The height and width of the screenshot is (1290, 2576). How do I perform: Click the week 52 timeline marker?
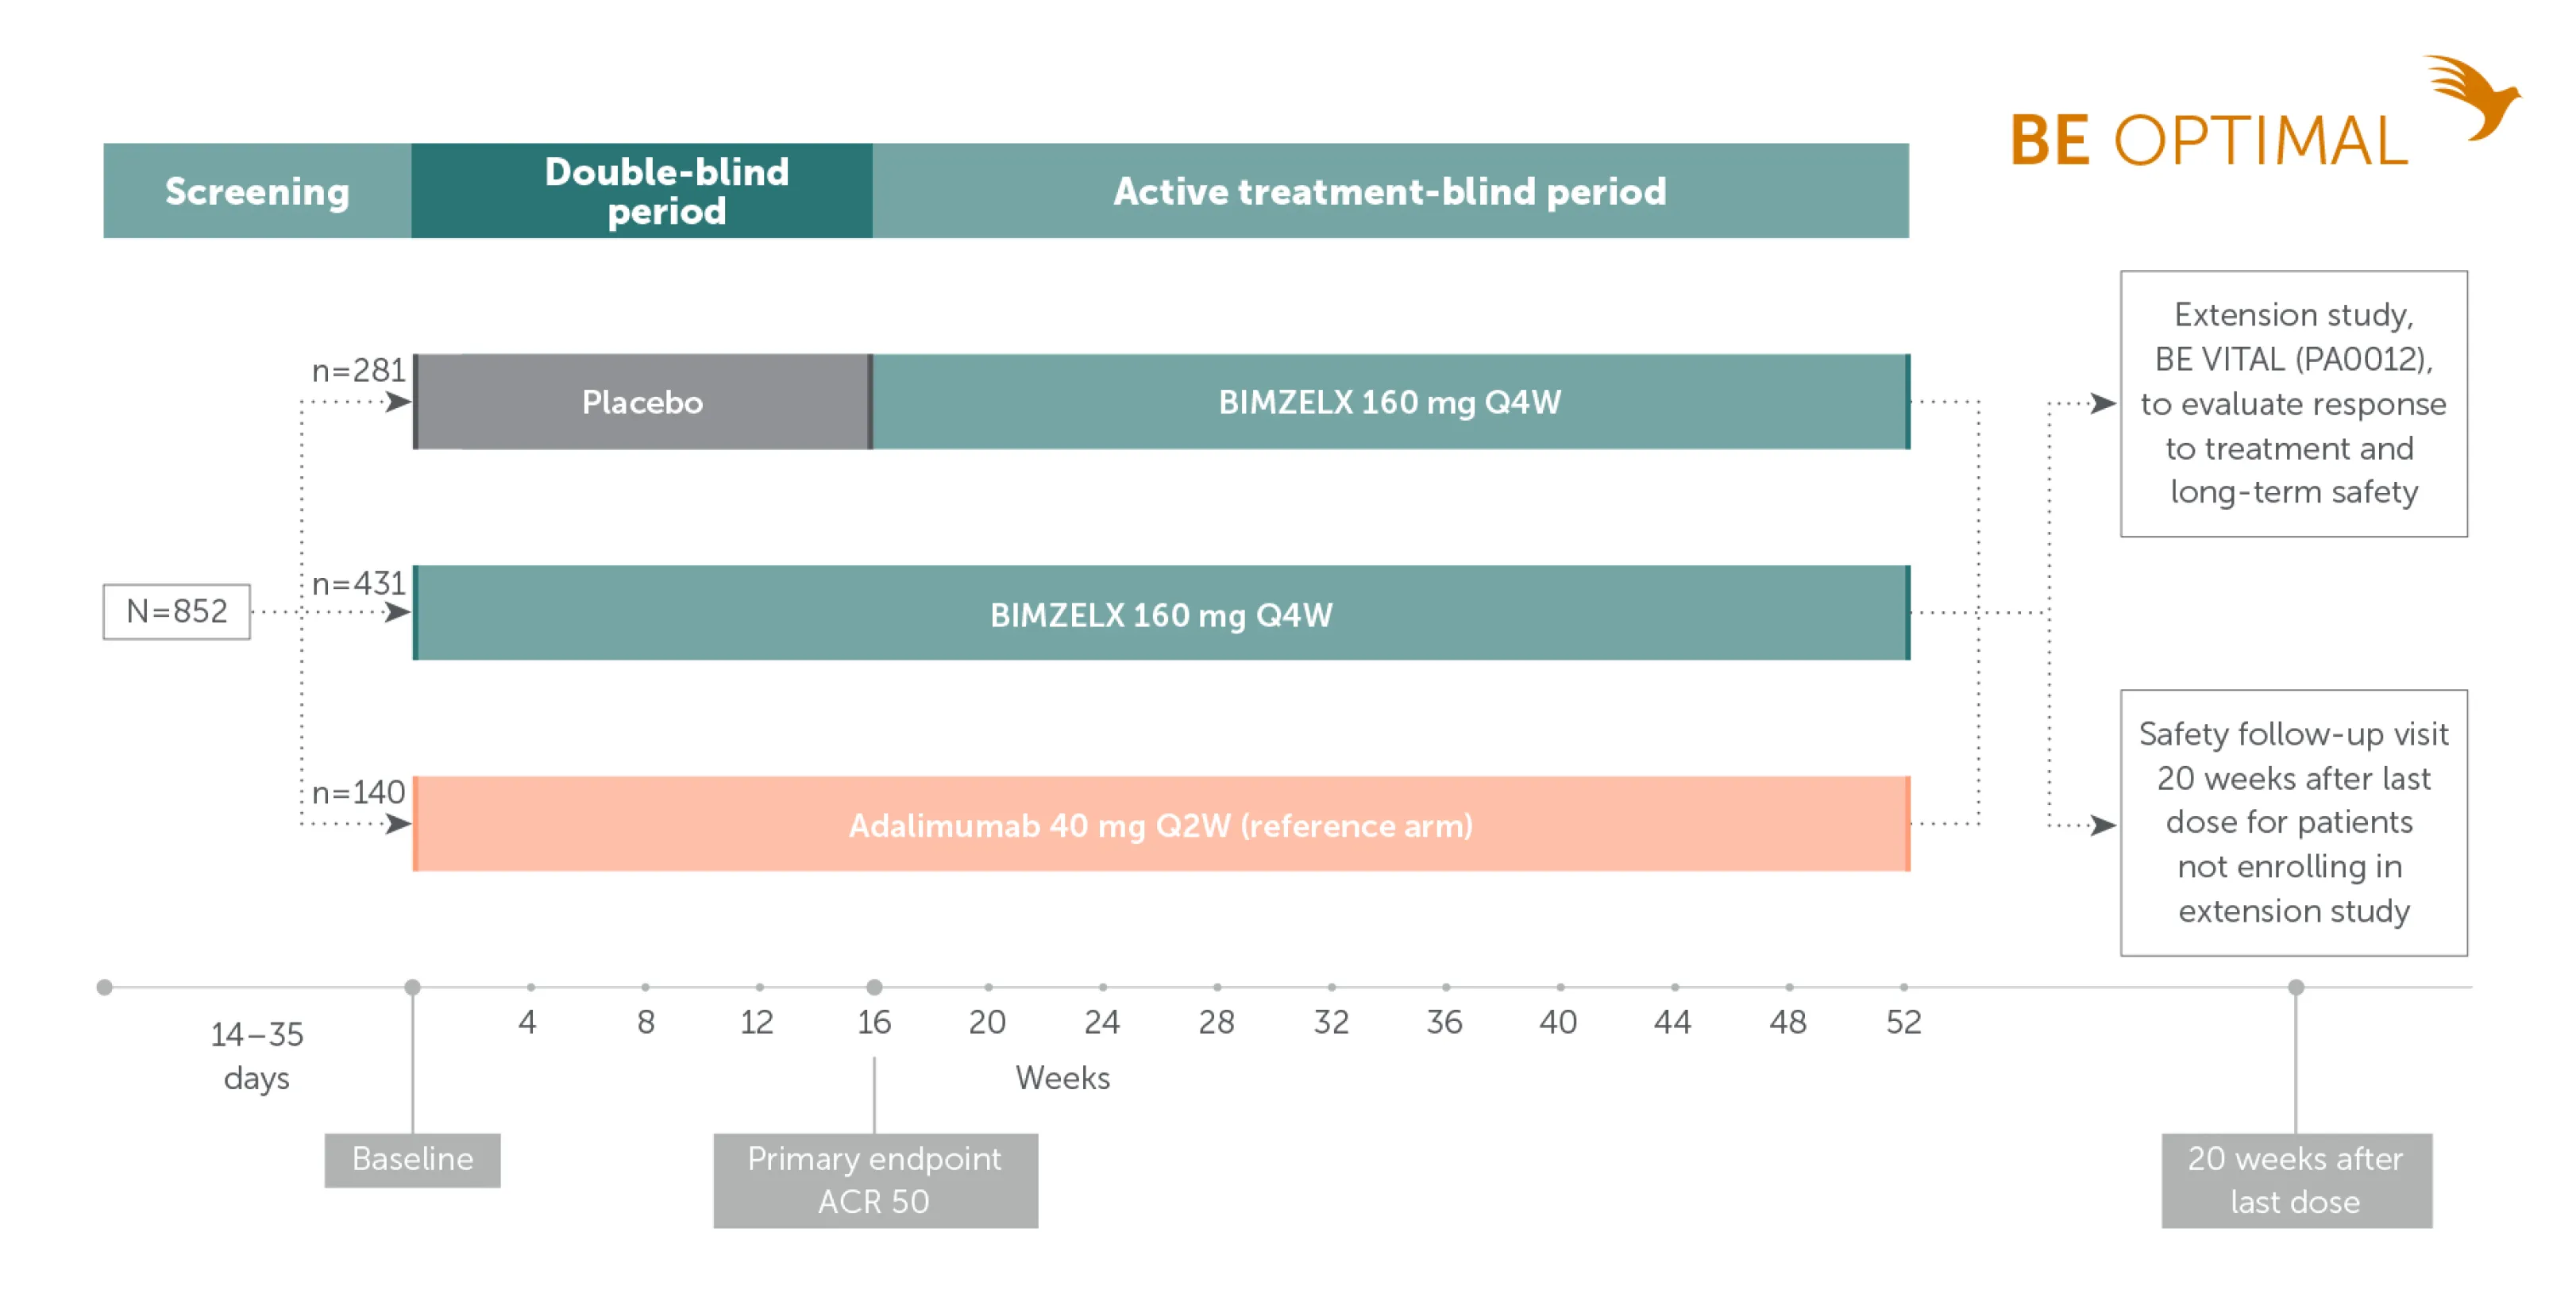[1903, 987]
